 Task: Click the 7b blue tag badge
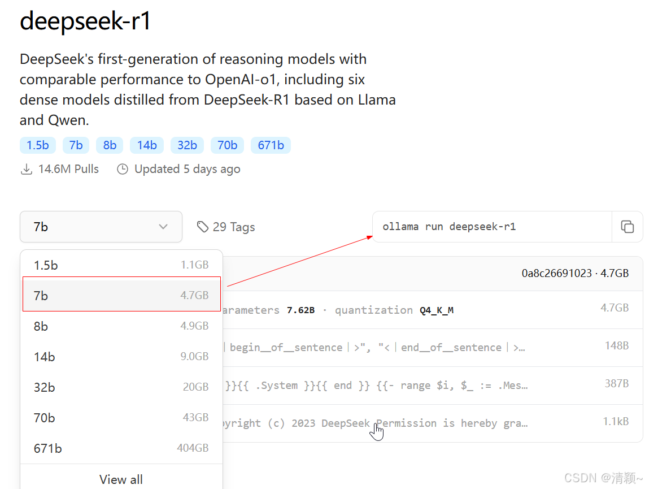[x=76, y=145]
